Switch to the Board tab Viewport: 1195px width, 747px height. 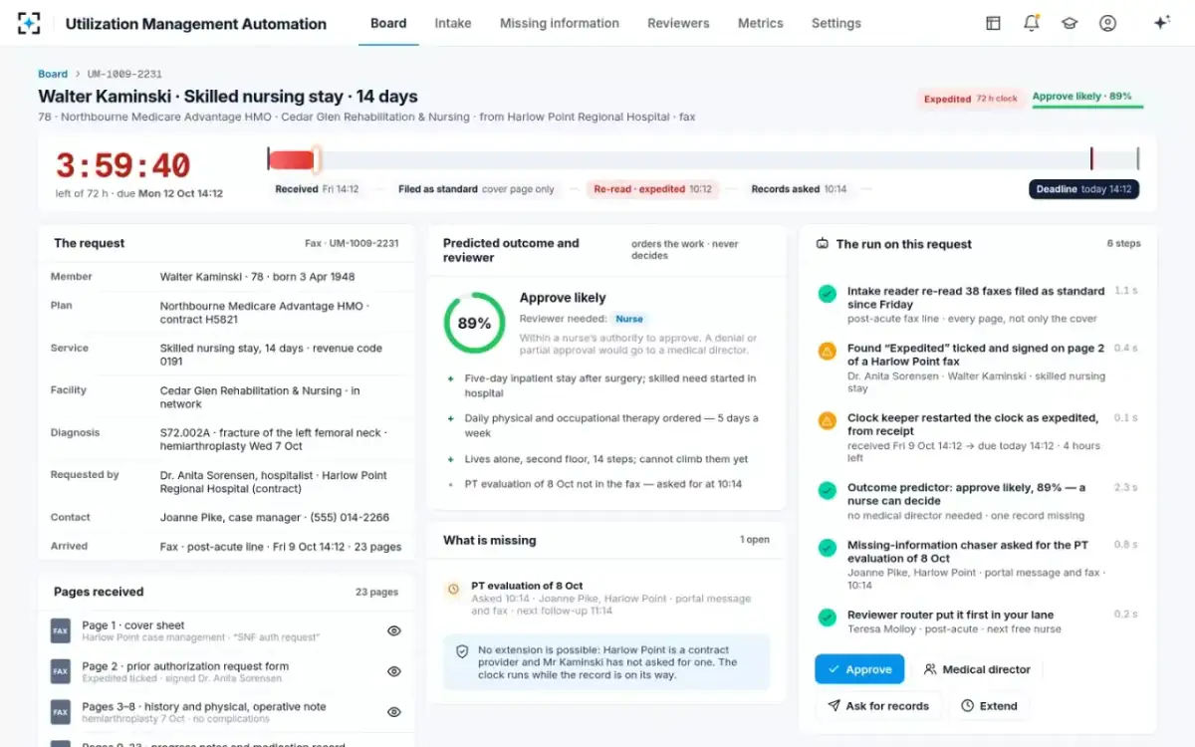pyautogui.click(x=388, y=23)
